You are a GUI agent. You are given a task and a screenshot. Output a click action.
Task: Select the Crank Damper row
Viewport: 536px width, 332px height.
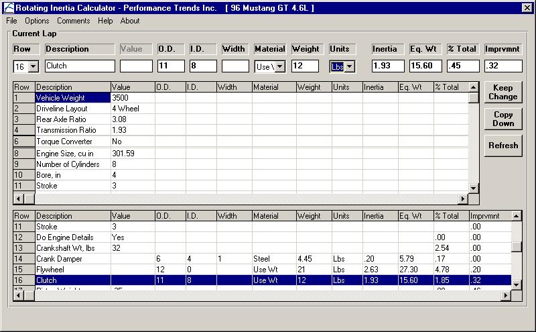point(262,259)
